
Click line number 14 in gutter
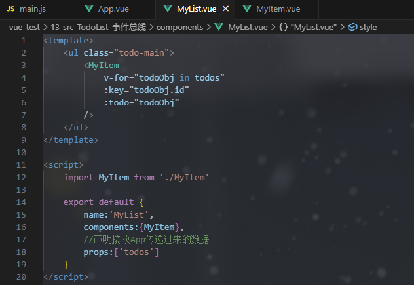(x=21, y=202)
